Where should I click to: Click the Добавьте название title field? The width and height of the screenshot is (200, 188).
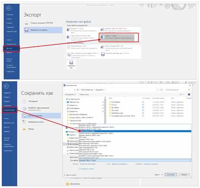pyautogui.click(x=151, y=164)
